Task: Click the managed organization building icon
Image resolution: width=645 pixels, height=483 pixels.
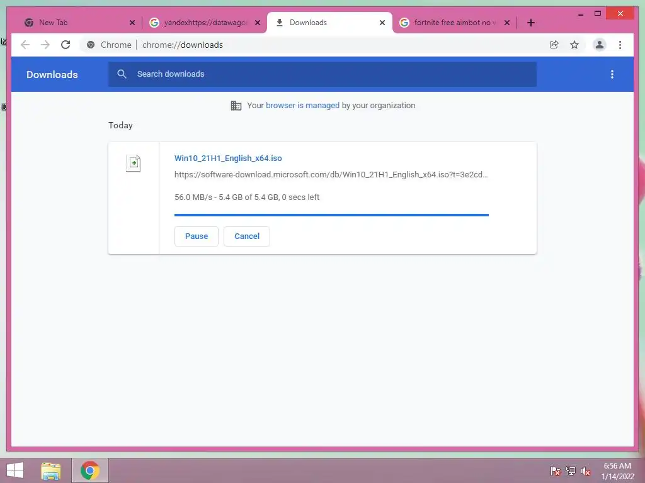Action: (x=236, y=106)
